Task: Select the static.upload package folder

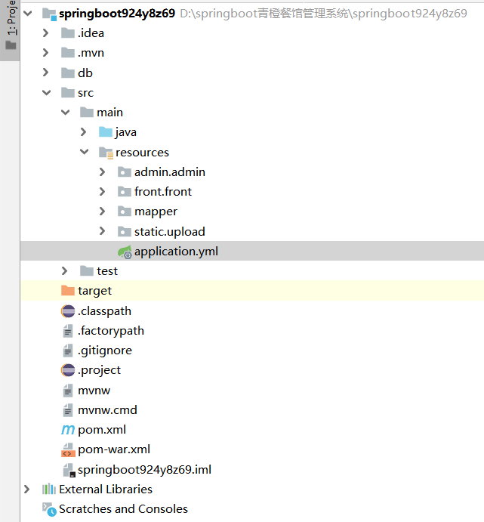Action: pyautogui.click(x=169, y=232)
